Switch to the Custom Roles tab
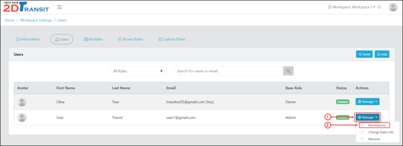The height and width of the screenshot is (146, 403). pos(172,39)
